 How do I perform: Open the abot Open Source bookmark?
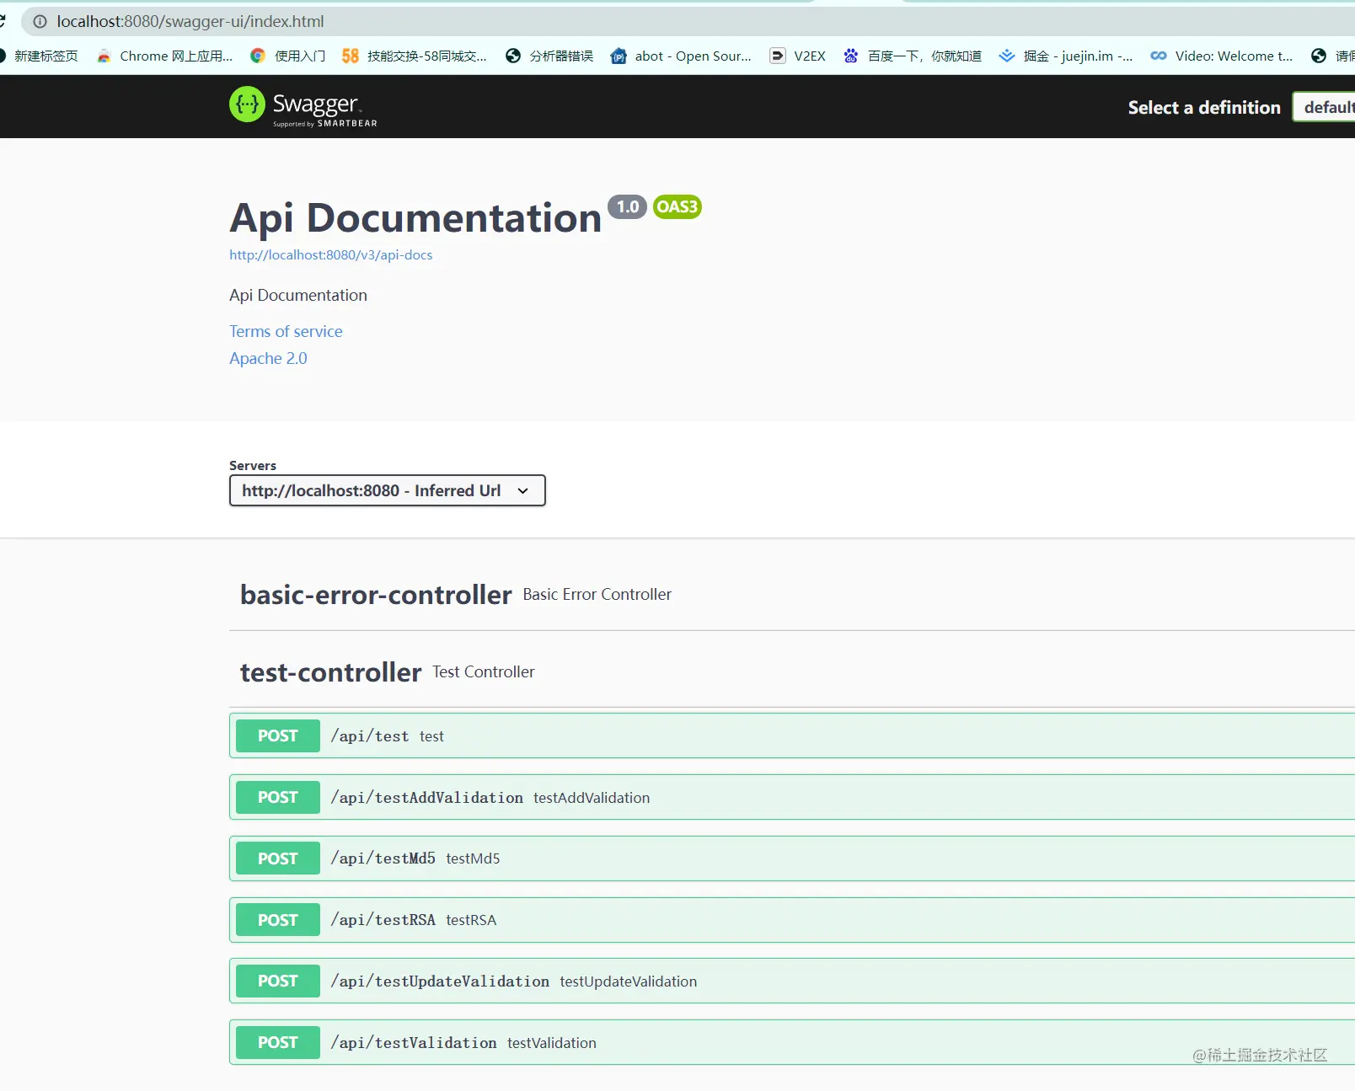click(x=681, y=56)
